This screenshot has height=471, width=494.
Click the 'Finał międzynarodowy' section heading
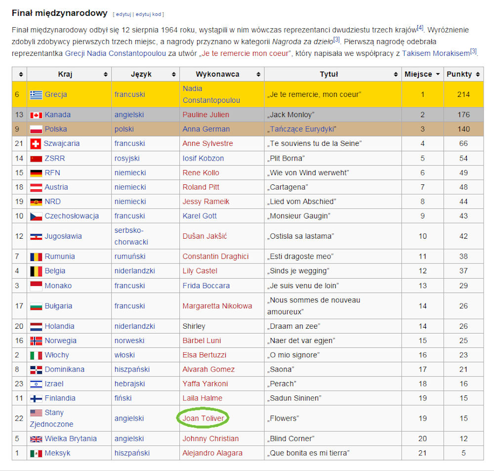(x=60, y=13)
